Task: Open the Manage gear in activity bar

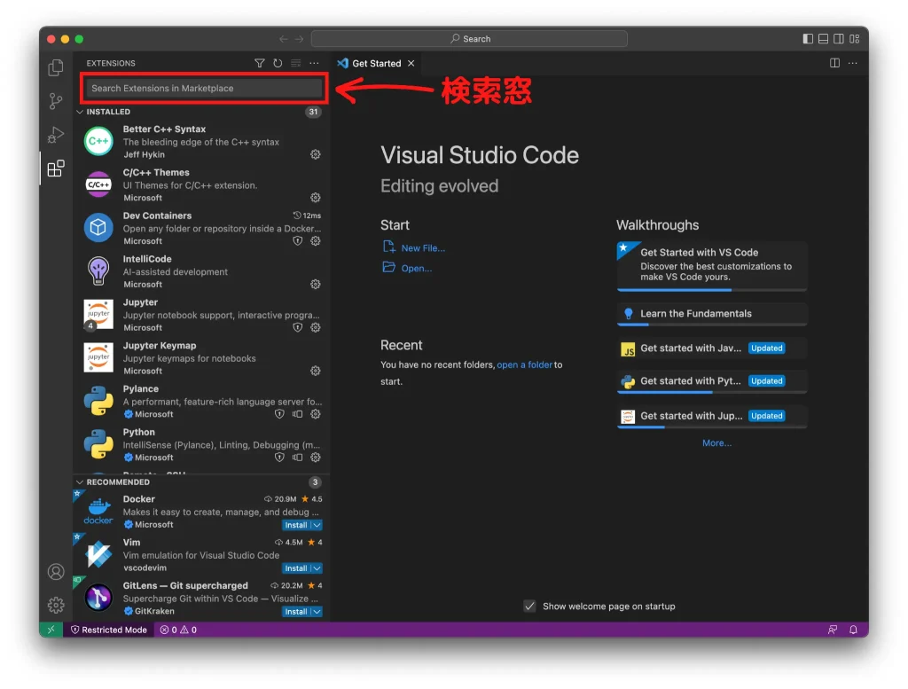Action: (x=56, y=605)
